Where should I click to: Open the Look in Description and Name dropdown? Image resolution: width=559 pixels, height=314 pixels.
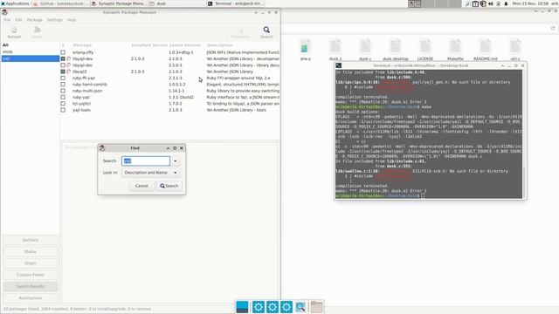pos(150,173)
